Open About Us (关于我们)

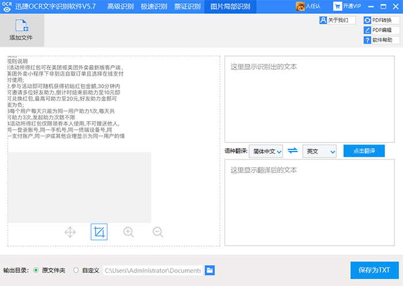click(337, 20)
